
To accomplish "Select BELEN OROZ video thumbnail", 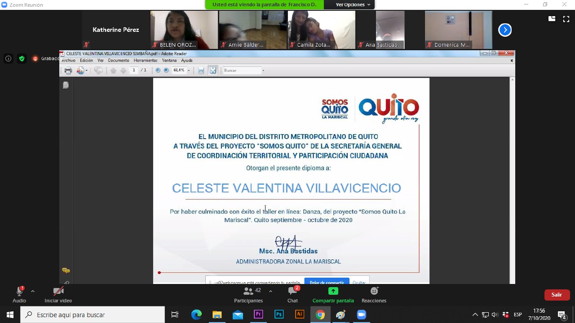I will [184, 30].
